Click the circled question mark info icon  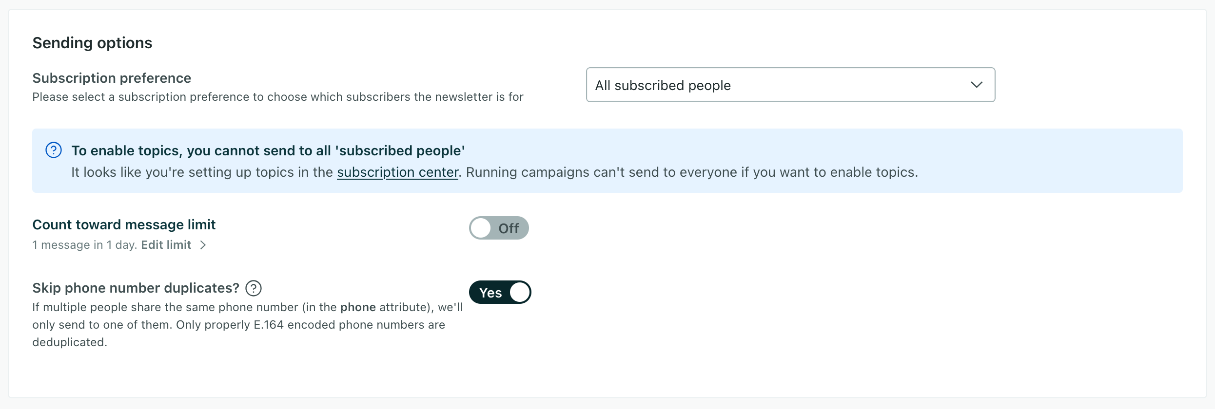pyautogui.click(x=53, y=150)
